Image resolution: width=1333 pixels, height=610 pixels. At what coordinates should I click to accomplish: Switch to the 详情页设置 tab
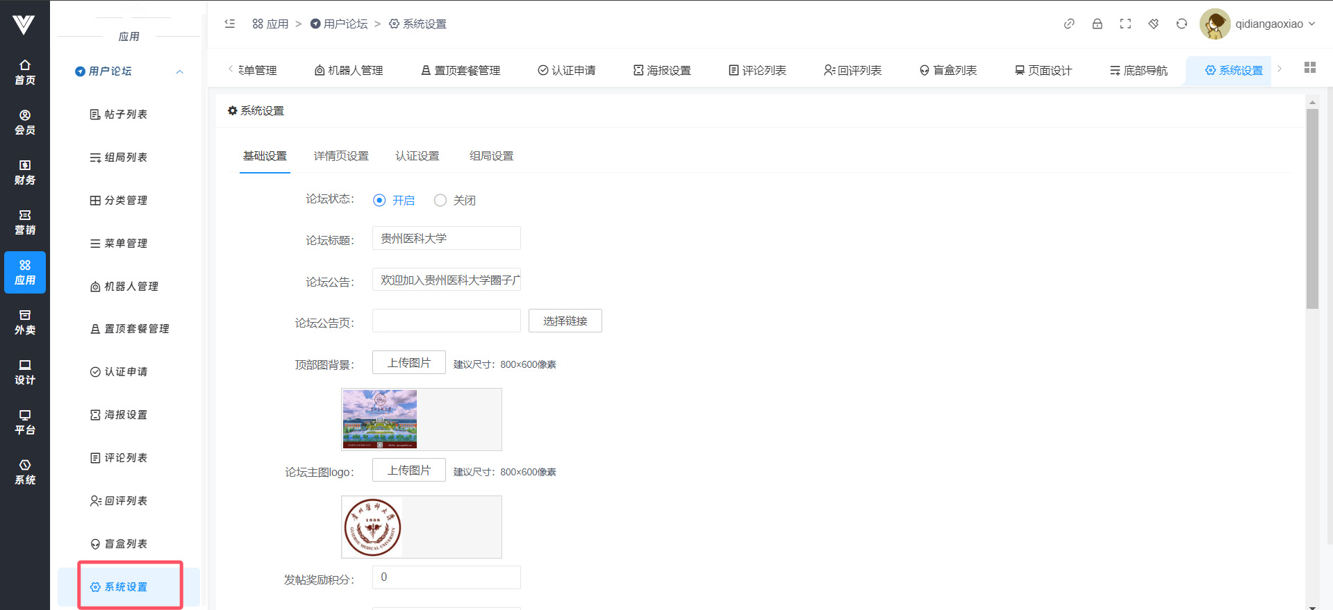[x=341, y=156]
